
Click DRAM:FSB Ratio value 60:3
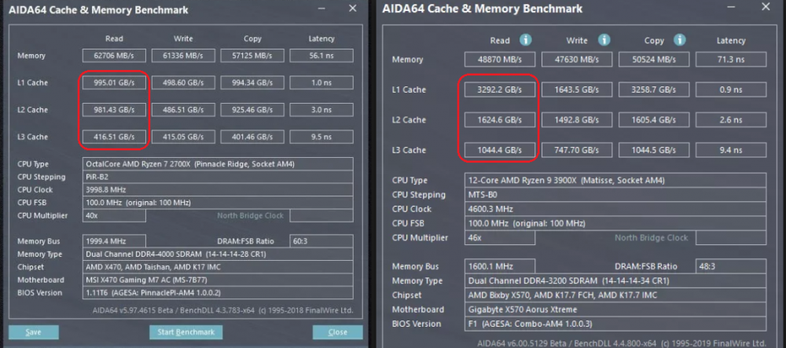pyautogui.click(x=321, y=241)
